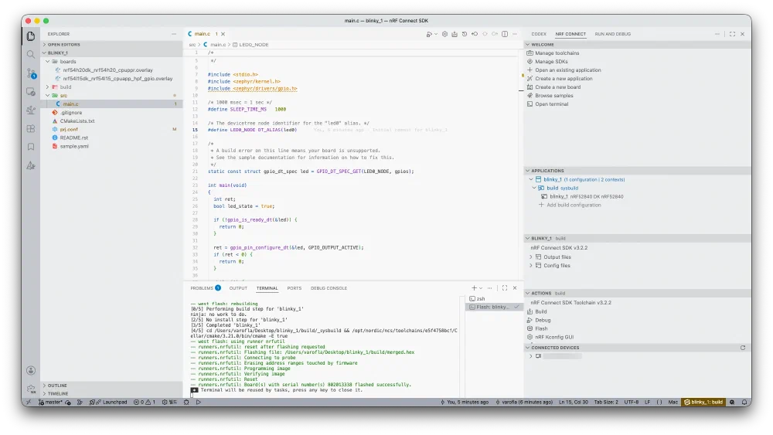Refresh the Connected Devices list
Image resolution: width=773 pixels, height=435 pixels.
click(x=742, y=348)
